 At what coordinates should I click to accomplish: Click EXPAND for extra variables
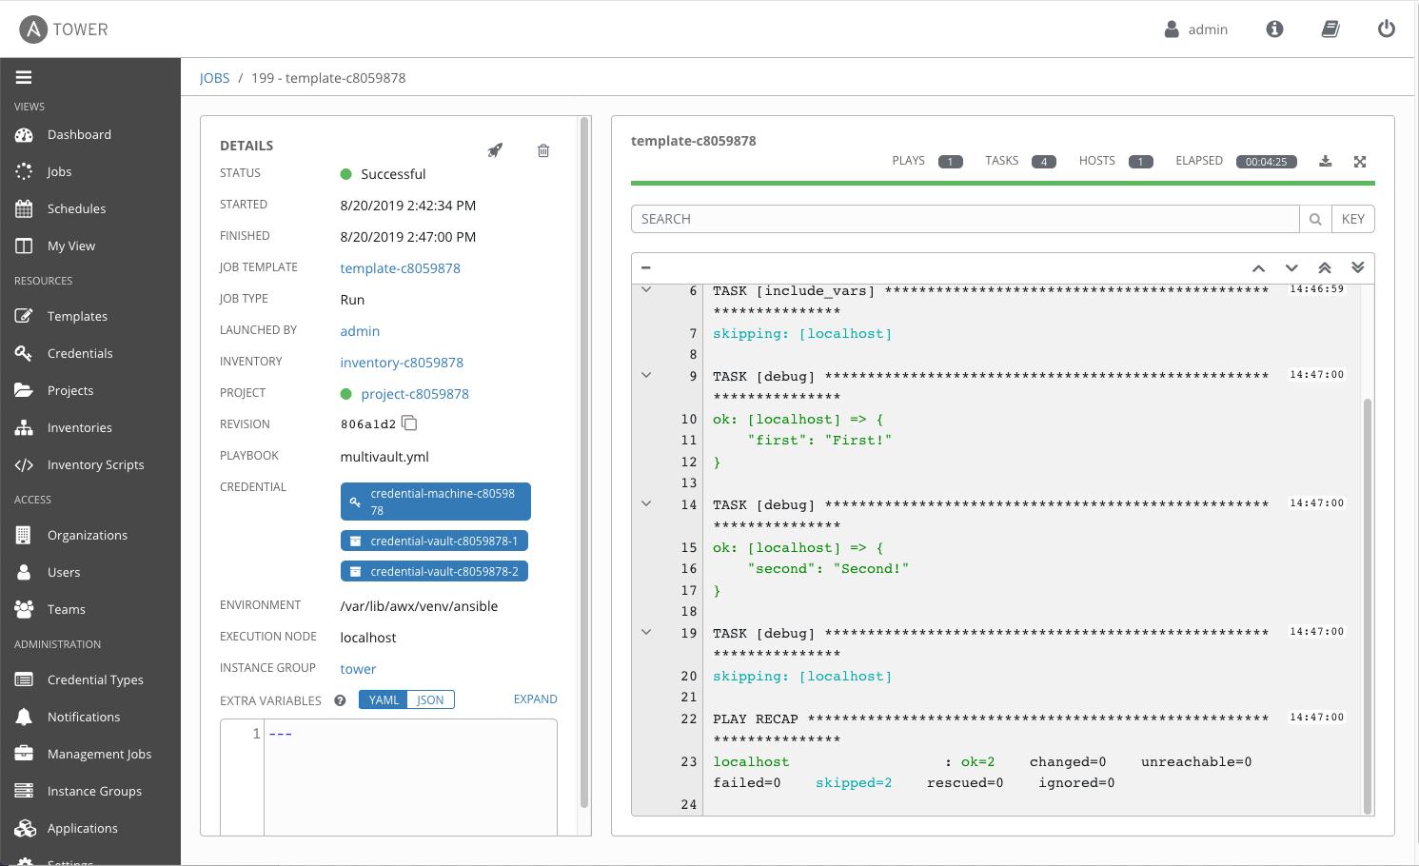click(535, 699)
